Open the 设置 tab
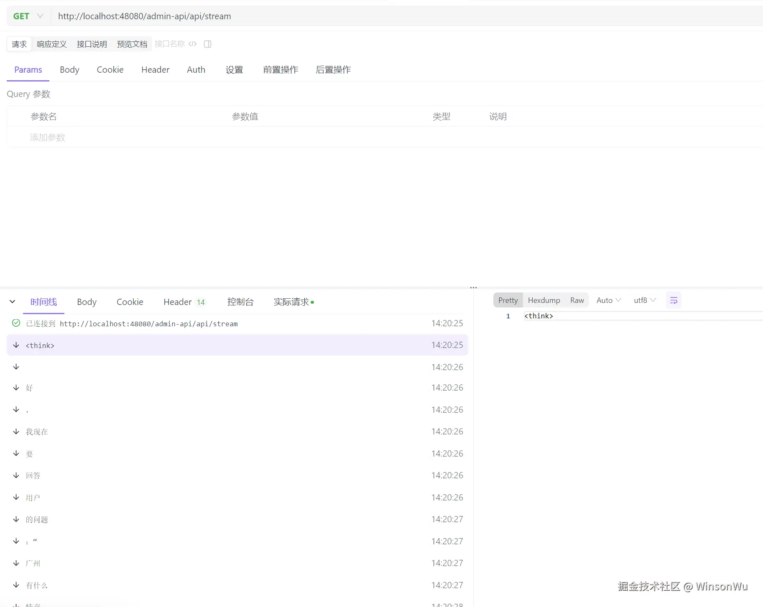Viewport: 763px width, 607px height. (x=235, y=70)
